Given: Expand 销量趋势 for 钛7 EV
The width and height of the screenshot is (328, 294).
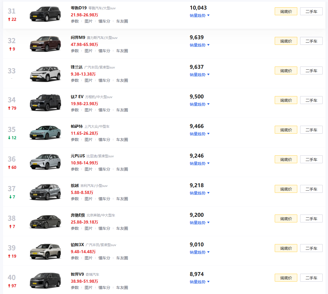Looking at the screenshot, I should [200, 104].
